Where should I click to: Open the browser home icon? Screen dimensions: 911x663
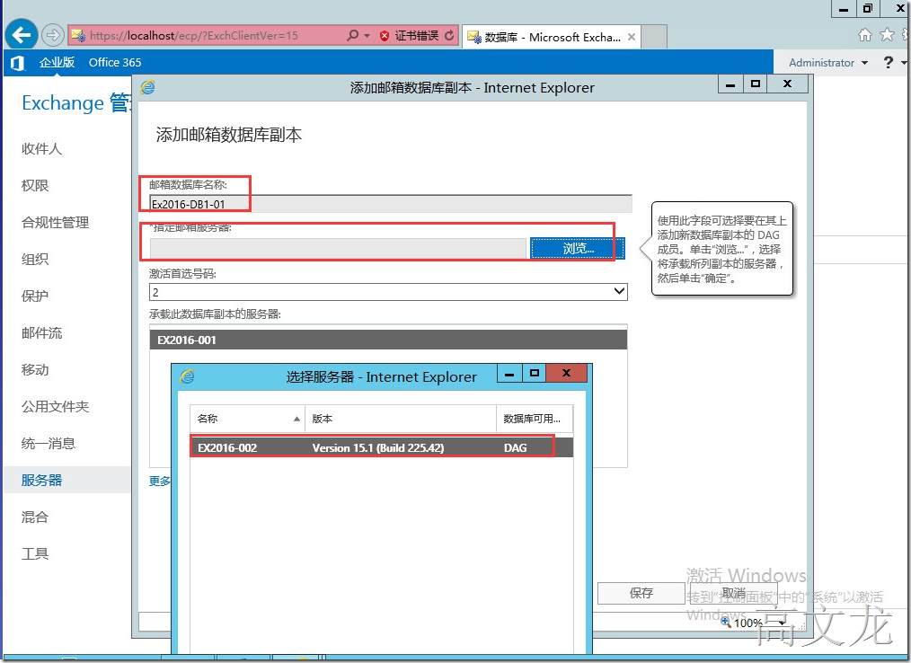(865, 35)
